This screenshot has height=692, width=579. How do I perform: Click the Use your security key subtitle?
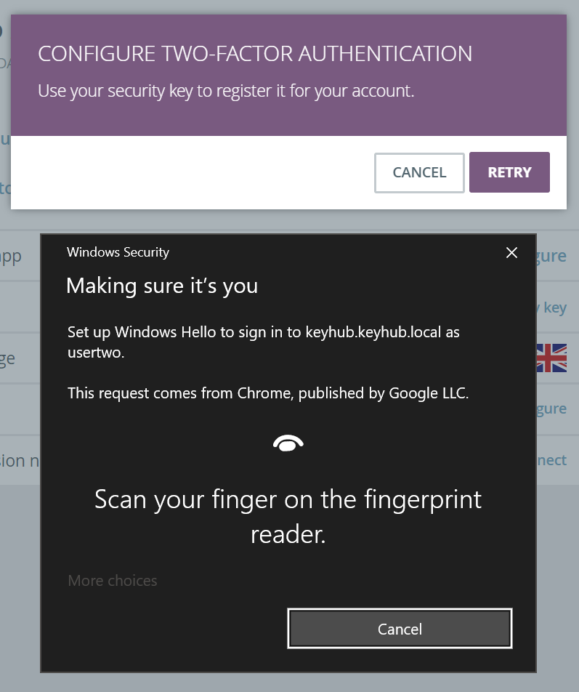pyautogui.click(x=226, y=91)
